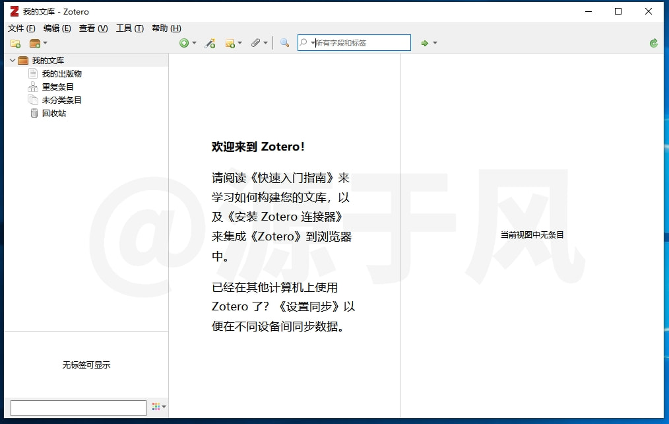The height and width of the screenshot is (424, 669).
Task: Open the 工具 (T) menu
Action: point(130,28)
